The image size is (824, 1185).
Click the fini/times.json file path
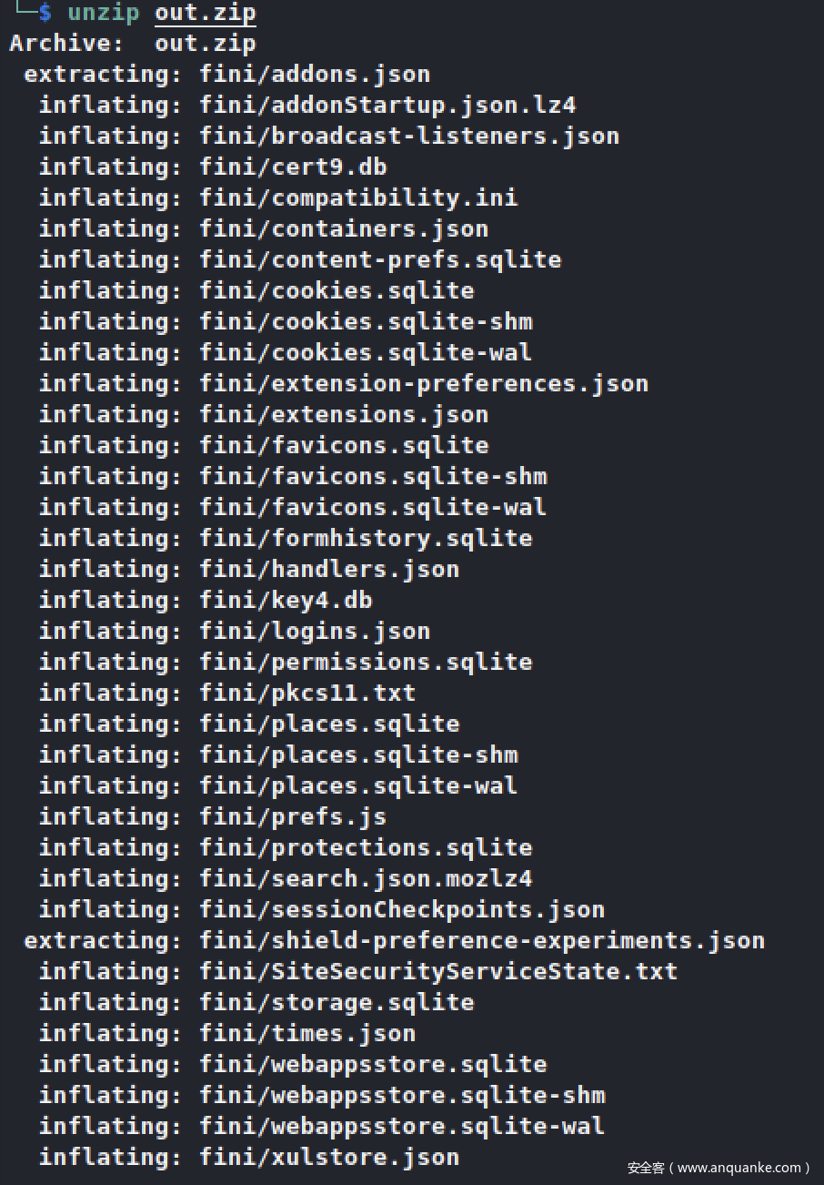pyautogui.click(x=307, y=1033)
